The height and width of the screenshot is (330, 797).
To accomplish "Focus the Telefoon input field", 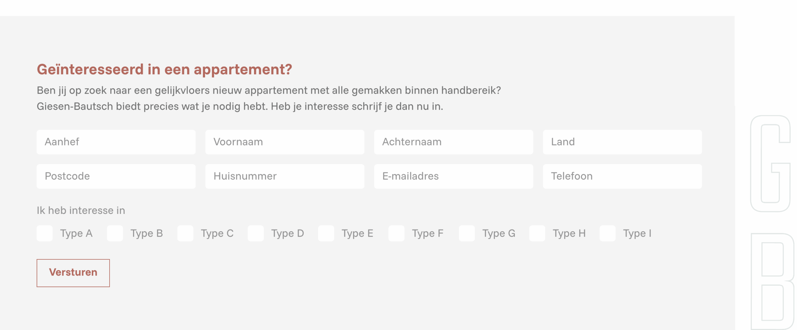I will tap(622, 176).
